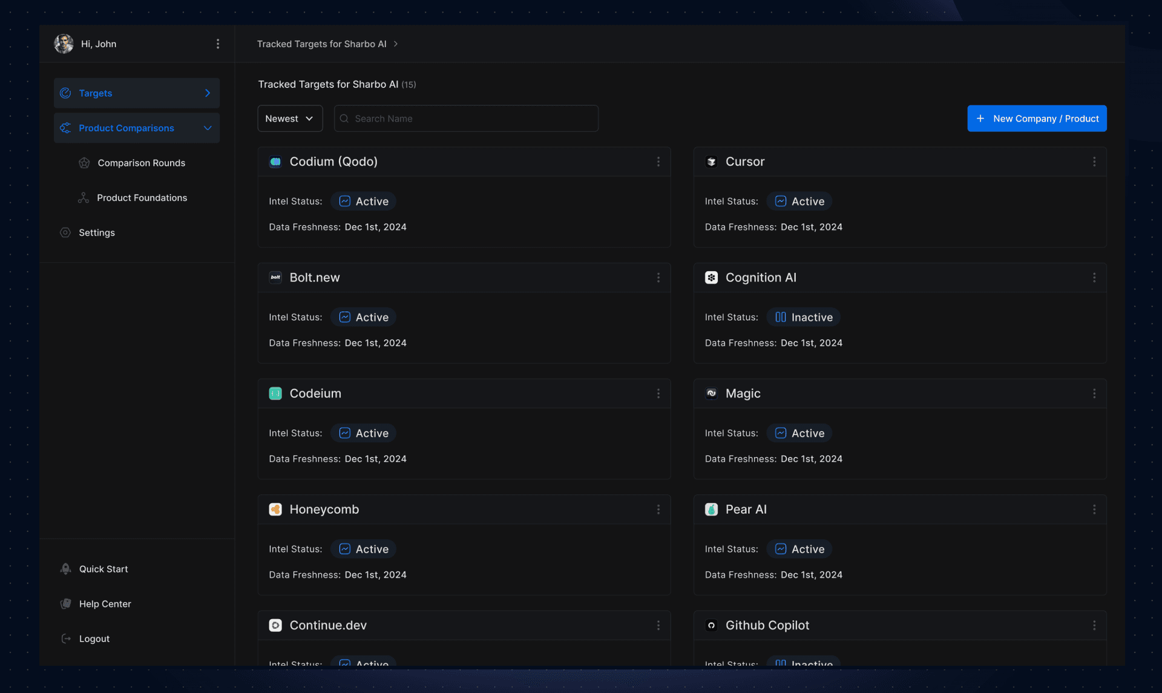Click the search magnifier icon
This screenshot has width=1162, height=693.
344,119
